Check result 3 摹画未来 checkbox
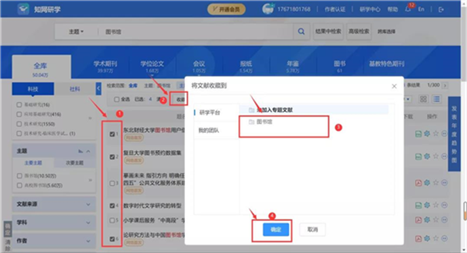Screen dimensions: 467x253 coord(113,183)
